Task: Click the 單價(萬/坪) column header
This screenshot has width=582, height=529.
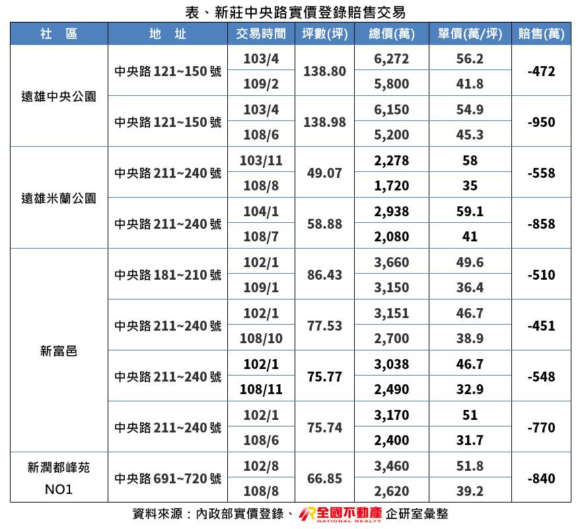Action: [x=470, y=34]
